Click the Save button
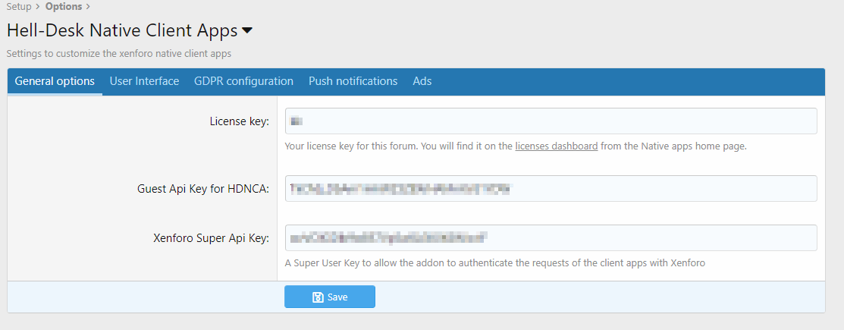 coord(330,297)
